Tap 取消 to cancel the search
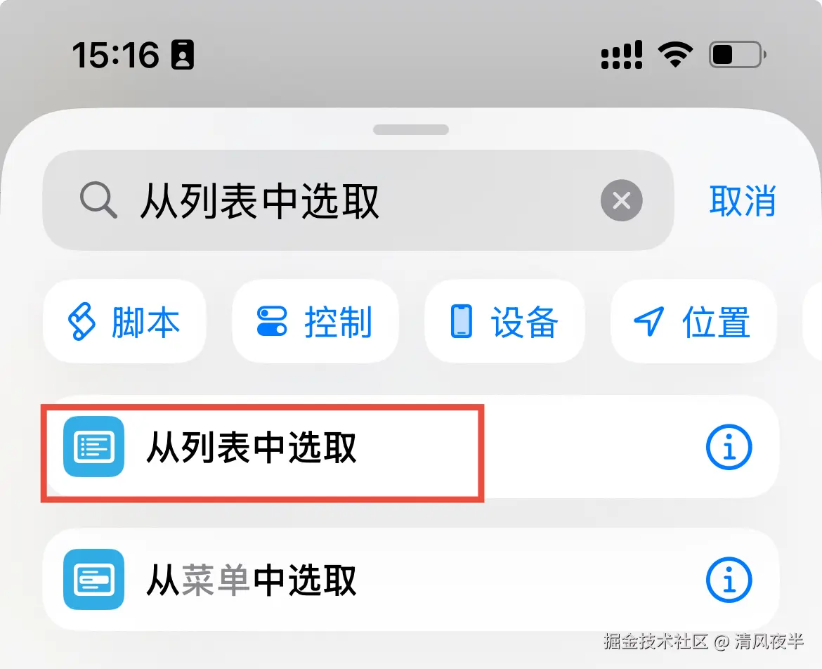The width and height of the screenshot is (822, 669). 743,200
